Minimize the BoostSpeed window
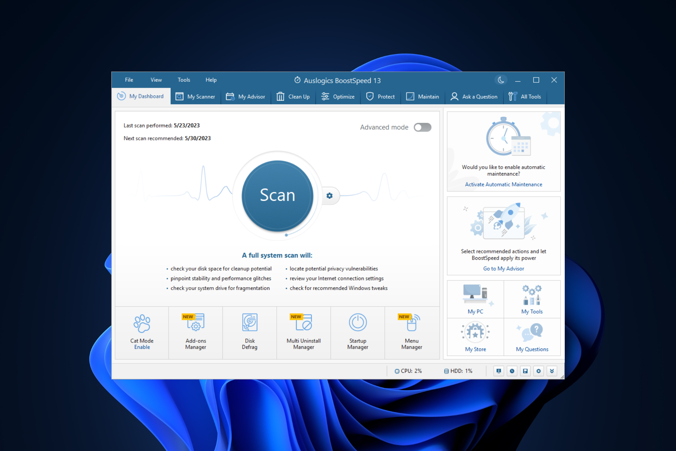This screenshot has width=676, height=451. click(518, 80)
